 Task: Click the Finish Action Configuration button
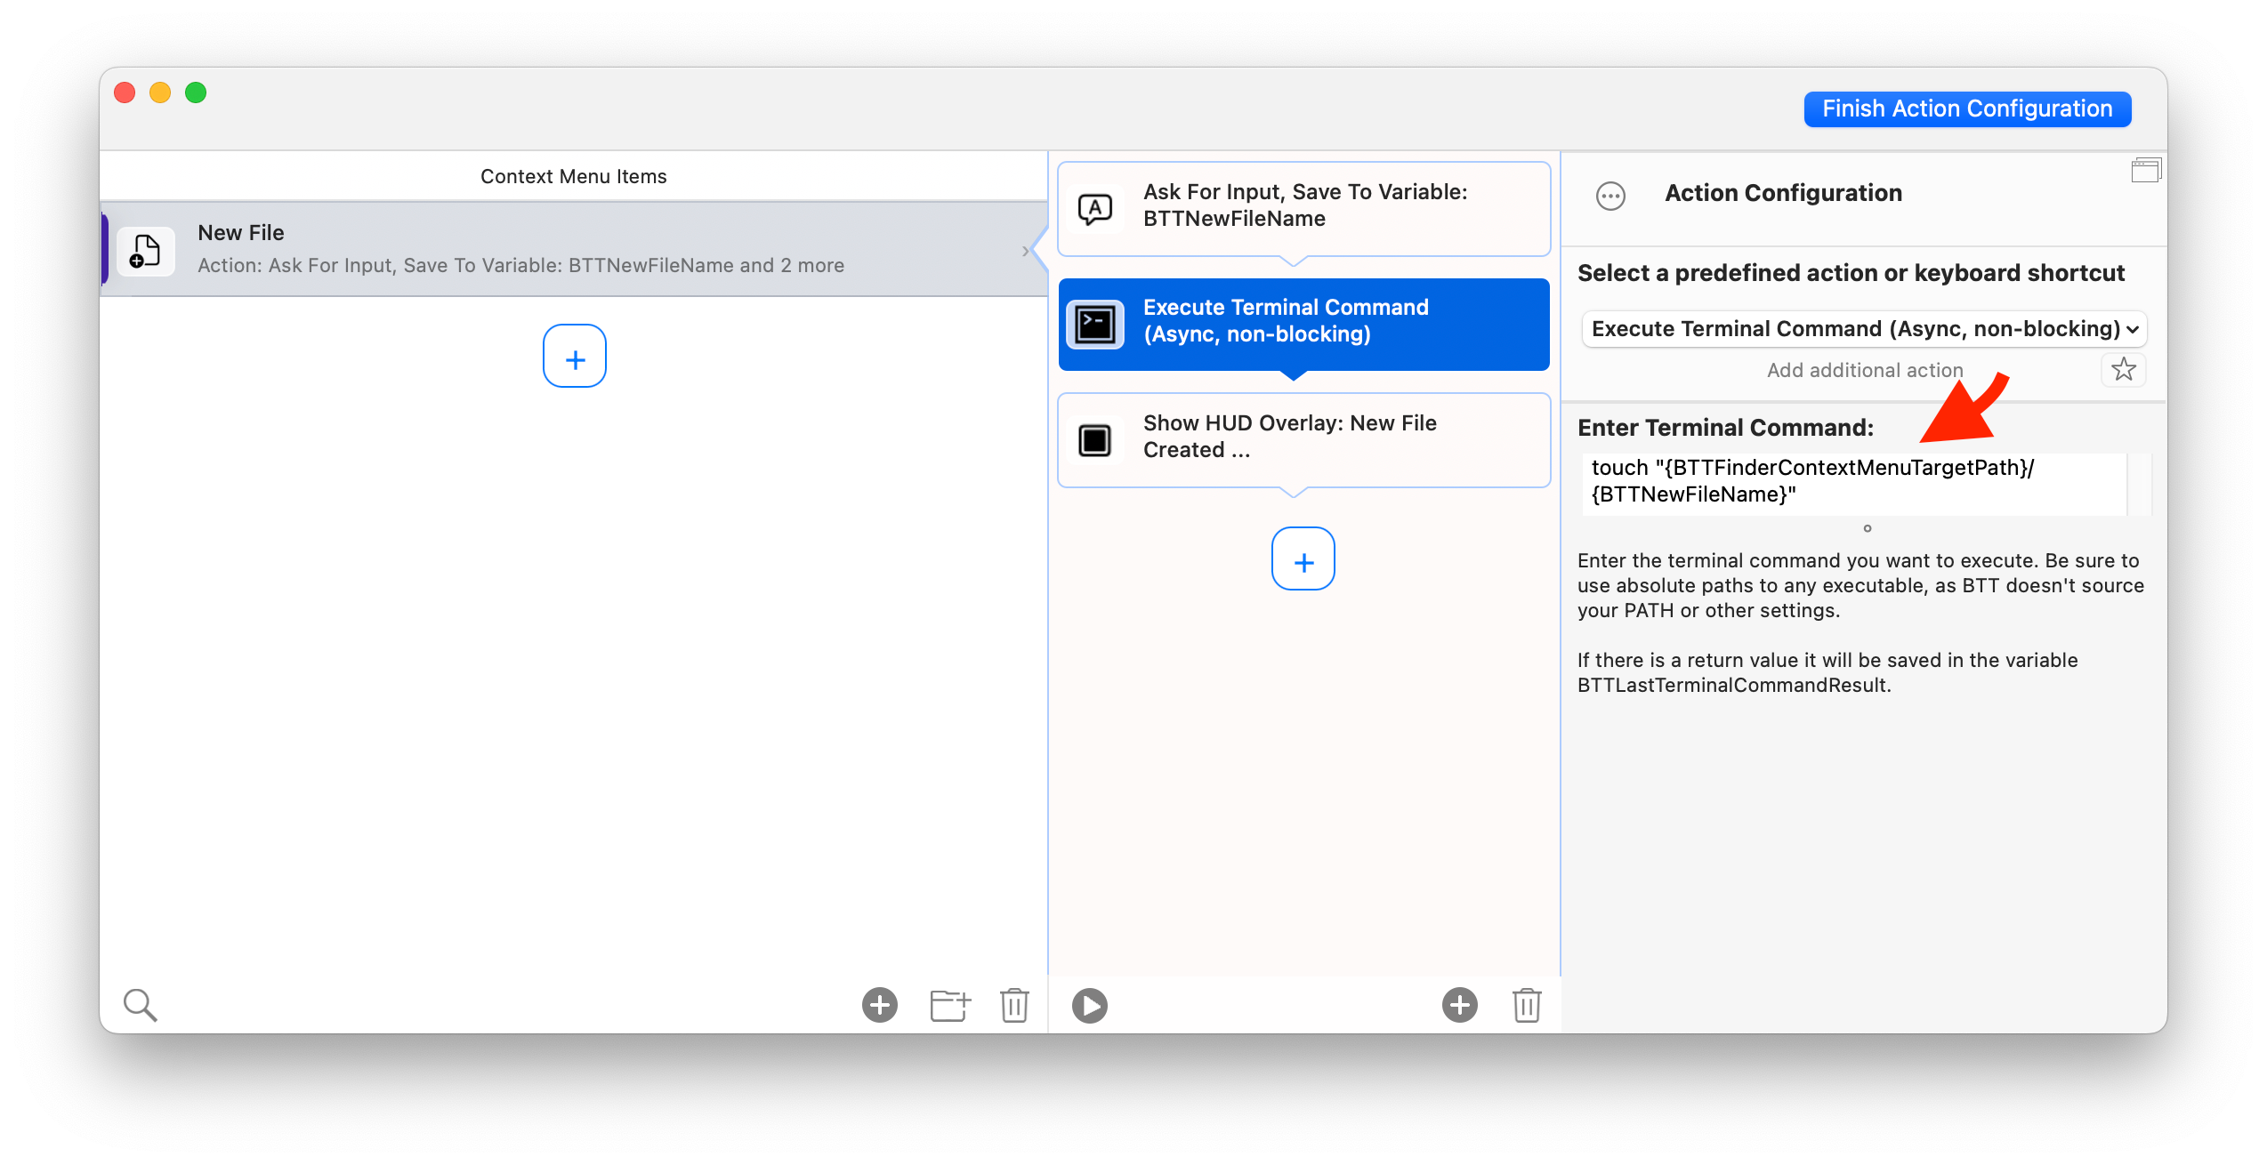pos(1967,108)
